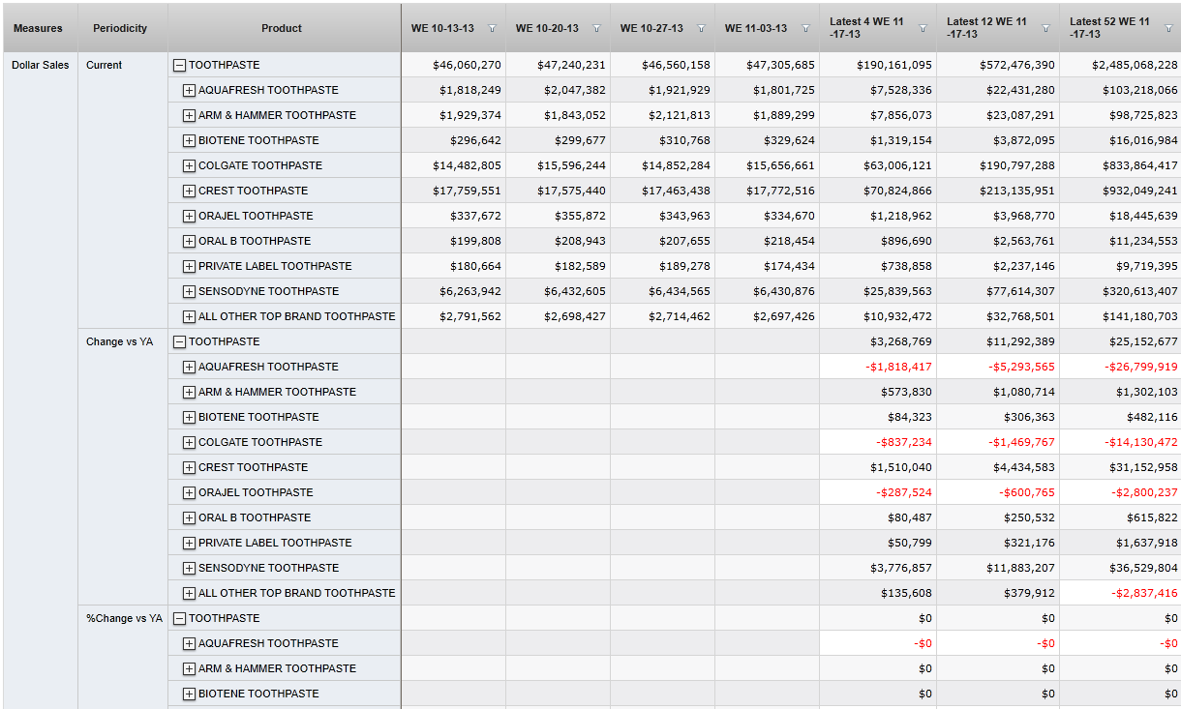1181x709 pixels.
Task: Collapse the TOOTHPASTE group under Current
Action: [x=179, y=66]
